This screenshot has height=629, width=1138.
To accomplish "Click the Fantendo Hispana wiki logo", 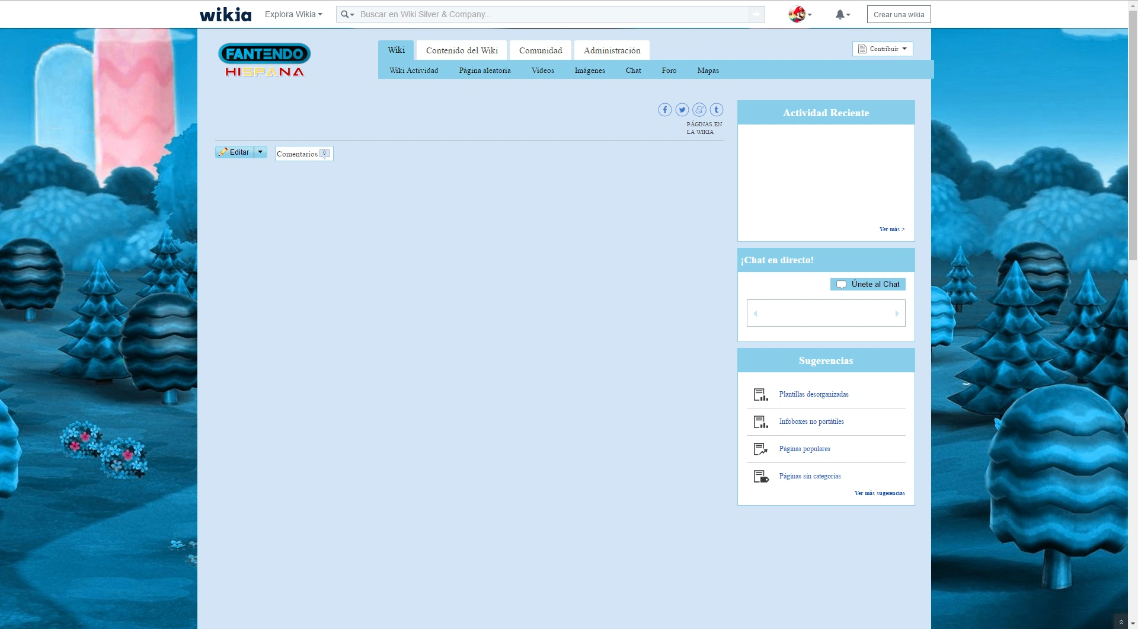I will (x=264, y=60).
